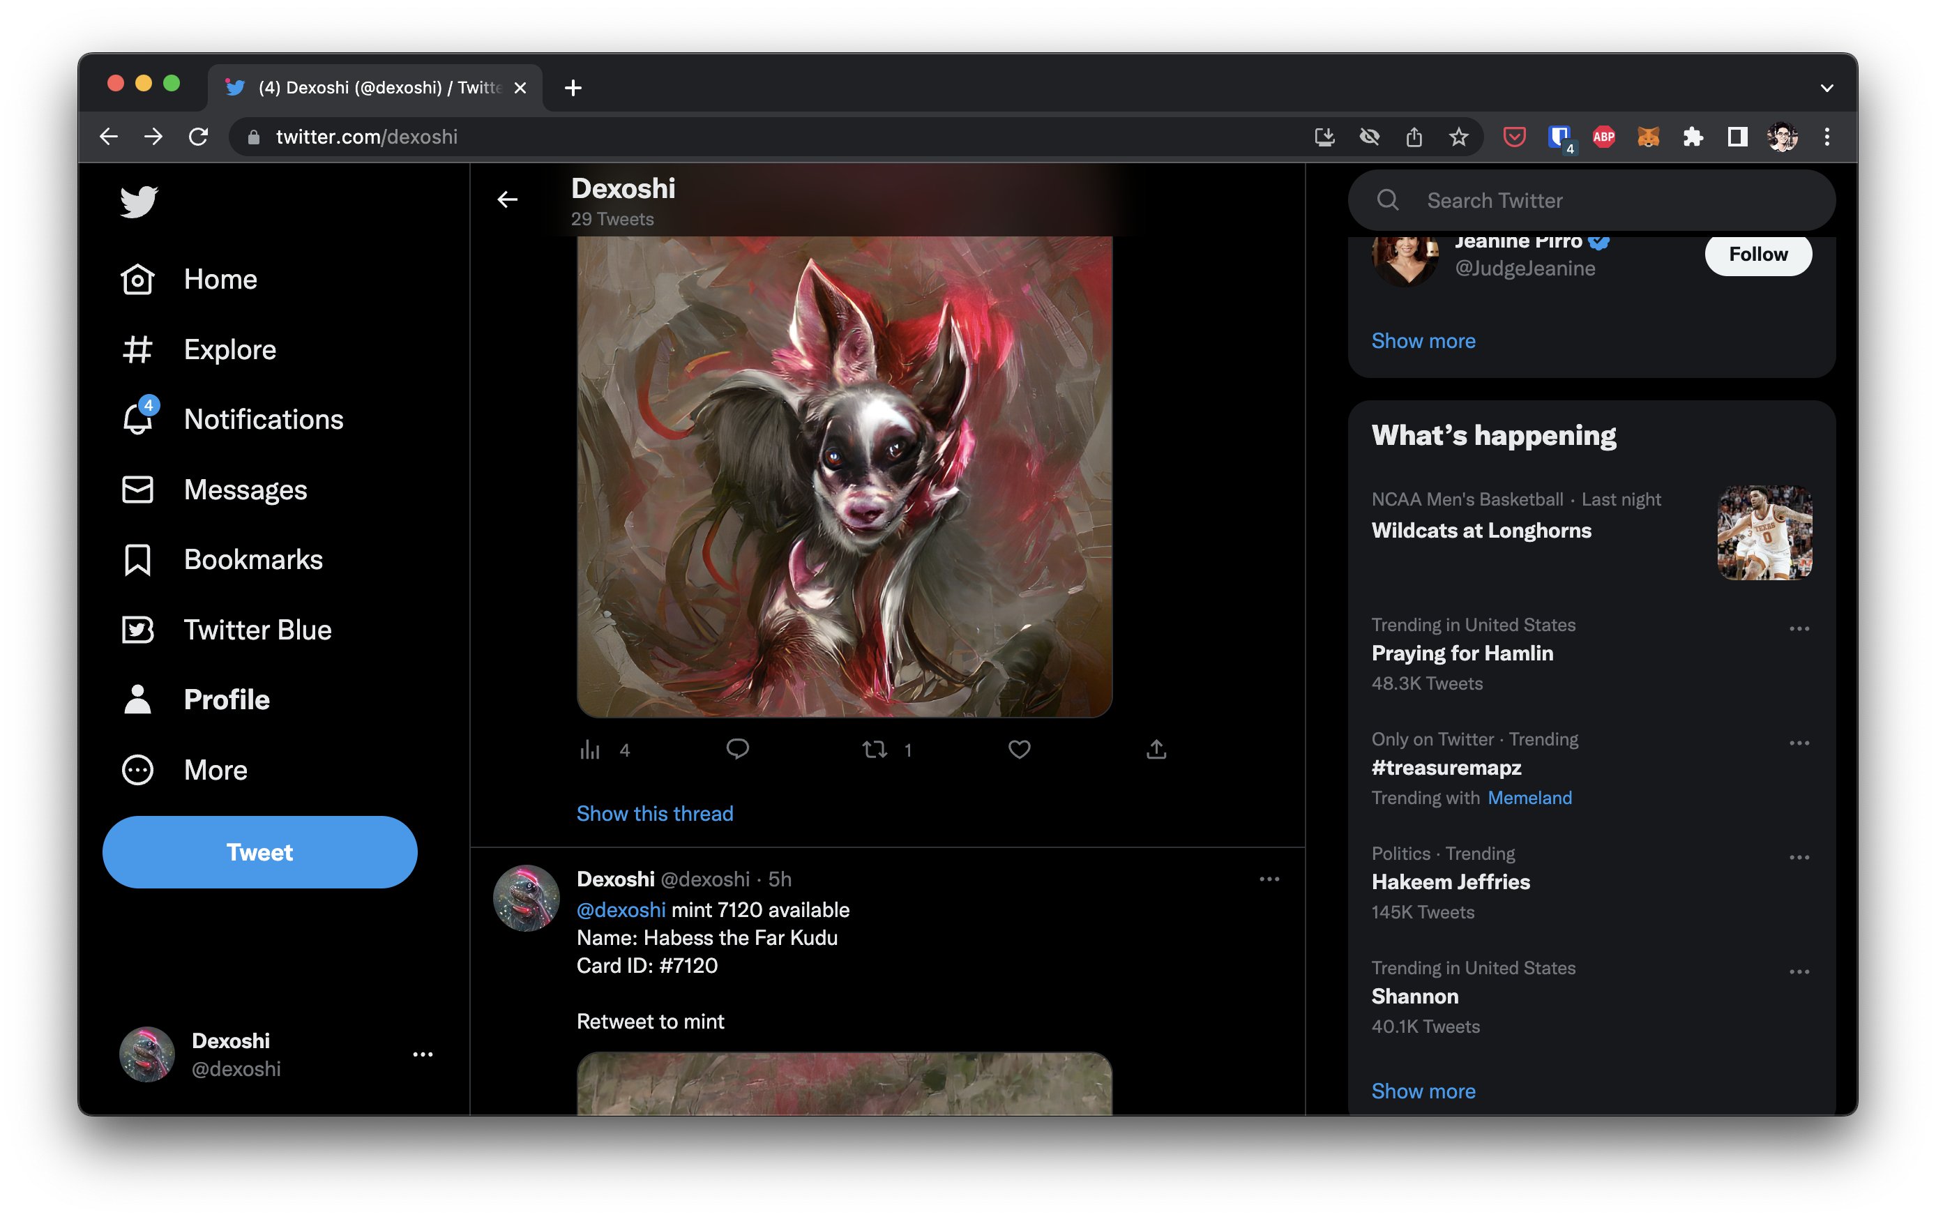Image resolution: width=1936 pixels, height=1219 pixels.
Task: Expand the More menu in sidebar
Action: 184,769
